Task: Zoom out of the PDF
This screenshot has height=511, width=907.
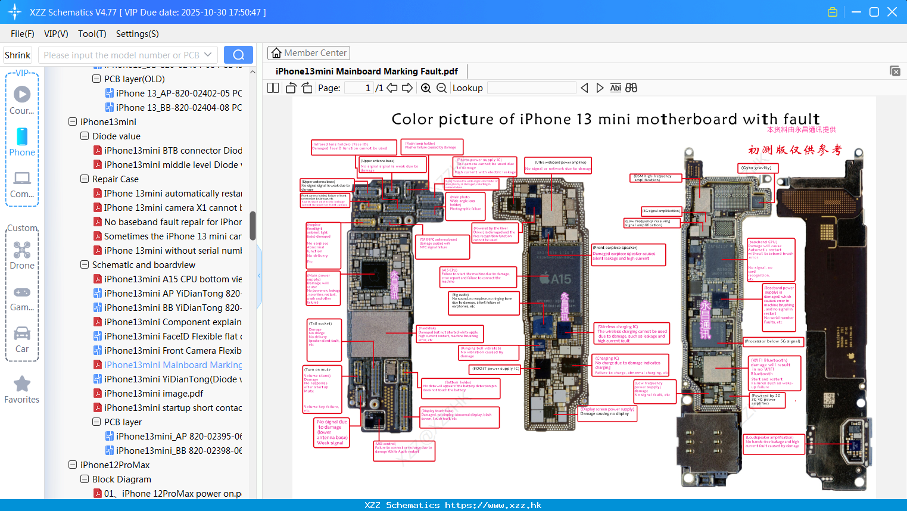Action: point(441,88)
